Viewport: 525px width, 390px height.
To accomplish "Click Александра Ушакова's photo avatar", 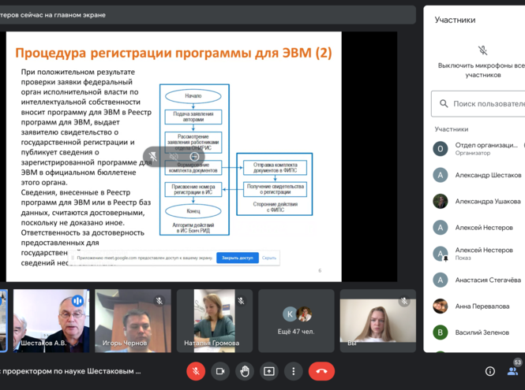I will click(441, 202).
